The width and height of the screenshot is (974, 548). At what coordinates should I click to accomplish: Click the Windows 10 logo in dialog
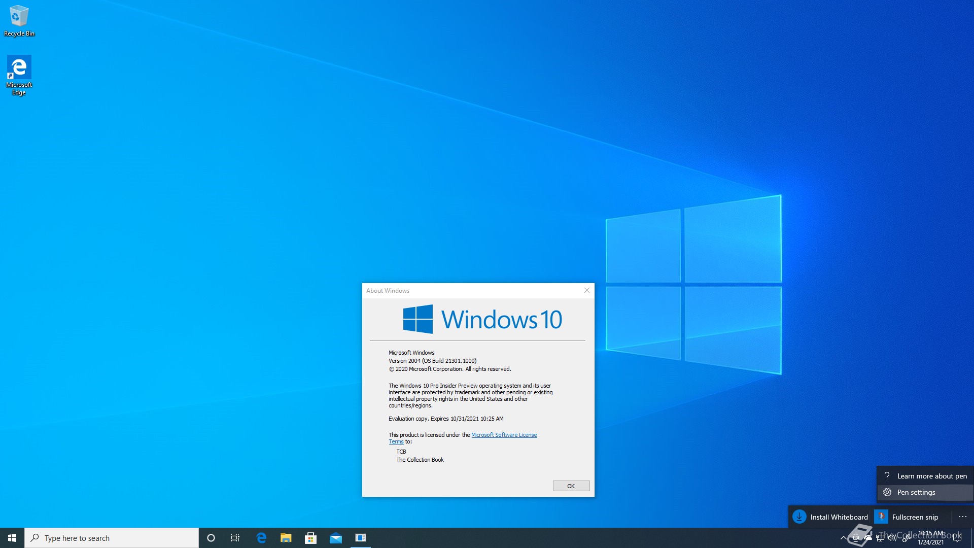482,319
